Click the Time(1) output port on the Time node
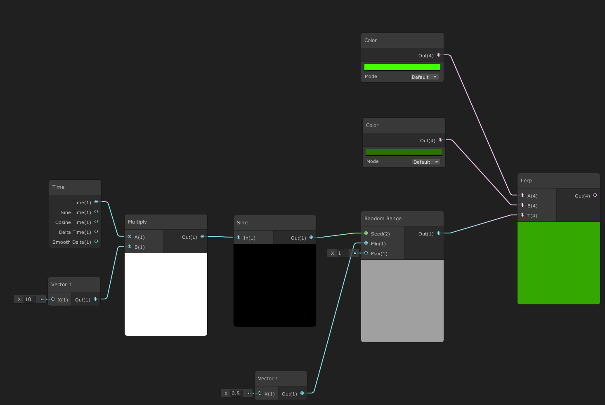The height and width of the screenshot is (405, 605). click(x=96, y=202)
